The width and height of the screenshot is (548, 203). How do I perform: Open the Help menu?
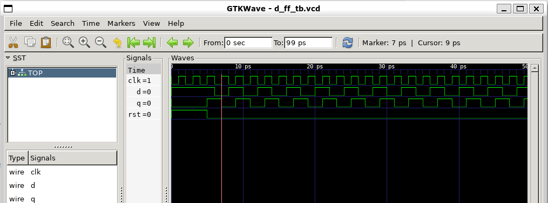coord(176,23)
